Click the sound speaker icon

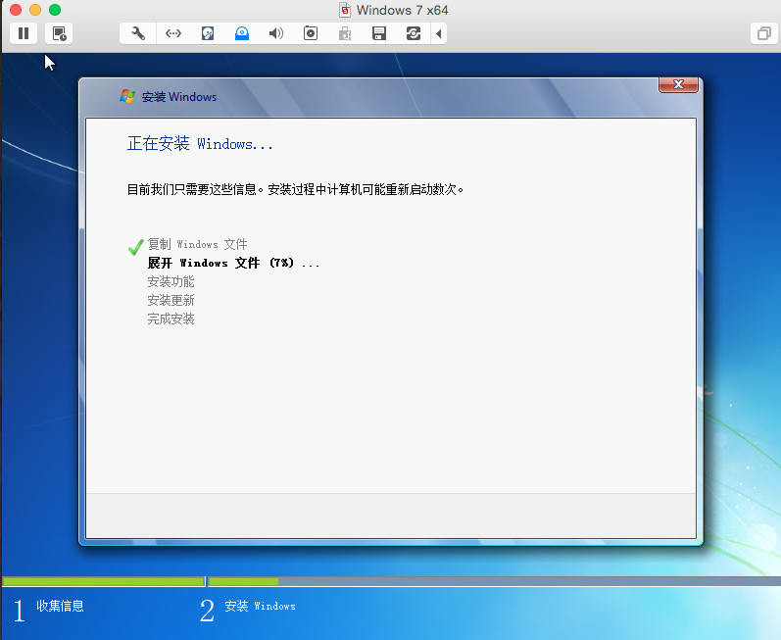276,33
